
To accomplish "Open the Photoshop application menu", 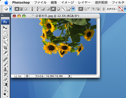I will pyautogui.click(x=21, y=3).
